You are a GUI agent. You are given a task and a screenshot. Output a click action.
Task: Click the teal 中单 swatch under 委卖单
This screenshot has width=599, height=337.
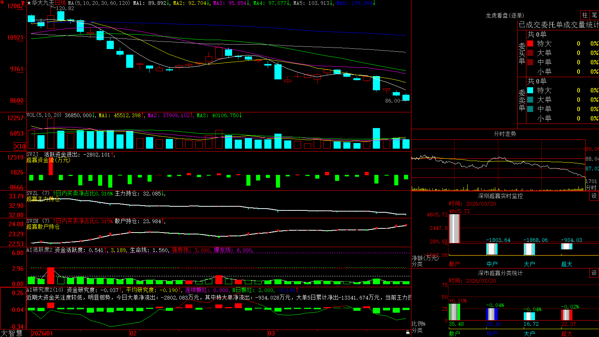530,109
